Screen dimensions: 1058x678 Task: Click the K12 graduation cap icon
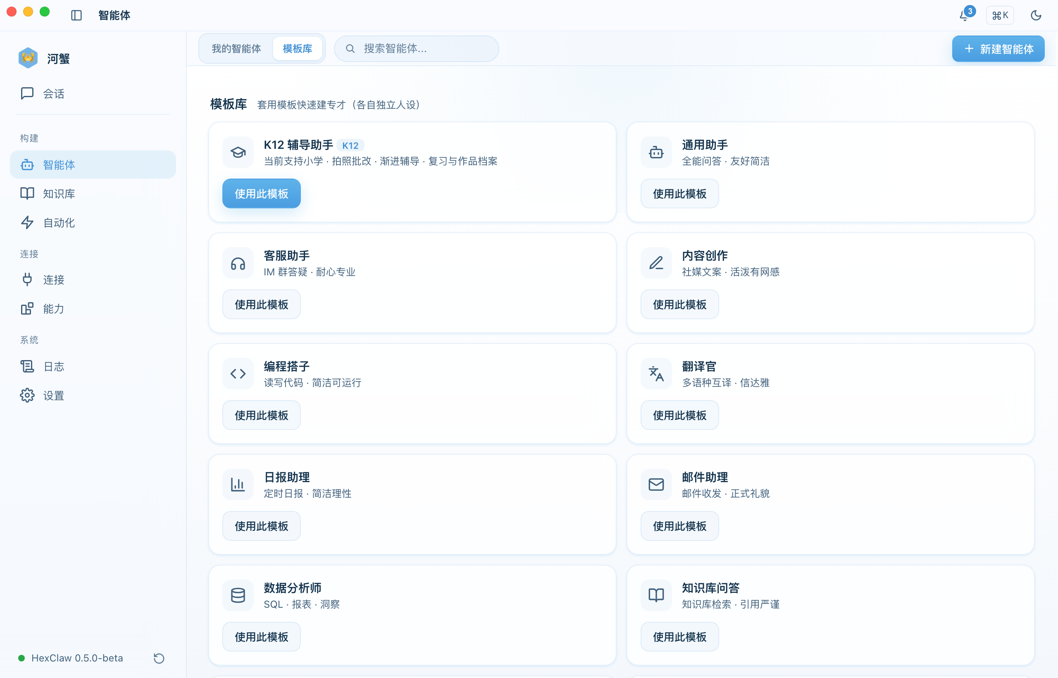[238, 152]
